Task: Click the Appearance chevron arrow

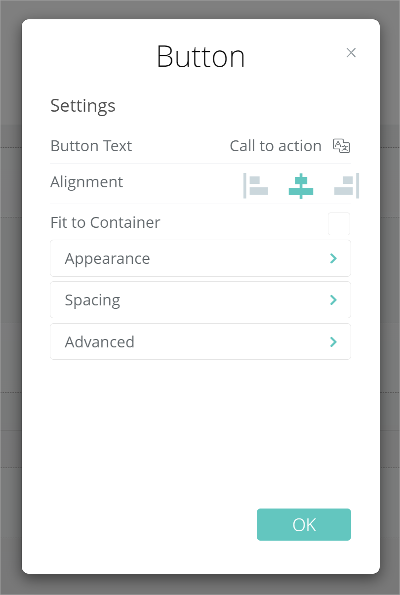Action: (x=333, y=258)
